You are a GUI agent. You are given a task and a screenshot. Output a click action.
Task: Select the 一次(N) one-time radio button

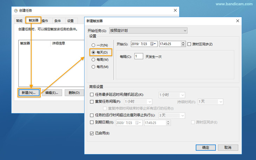pos(93,45)
